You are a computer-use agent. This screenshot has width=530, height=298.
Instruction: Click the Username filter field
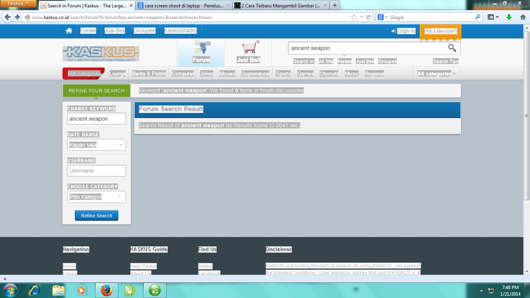point(96,171)
